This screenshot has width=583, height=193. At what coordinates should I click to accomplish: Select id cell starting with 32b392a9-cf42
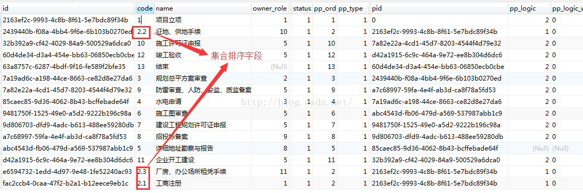[68, 43]
